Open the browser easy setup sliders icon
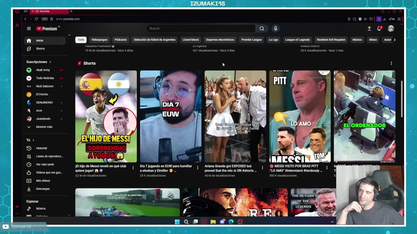This screenshot has width=417, height=234. pos(399,19)
